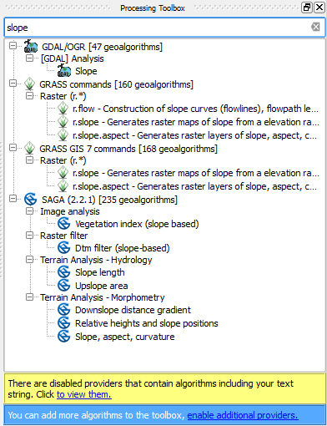Image resolution: width=327 pixels, height=426 pixels.
Task: Select 'Slope, aspect, curvature' text
Action: 125,337
